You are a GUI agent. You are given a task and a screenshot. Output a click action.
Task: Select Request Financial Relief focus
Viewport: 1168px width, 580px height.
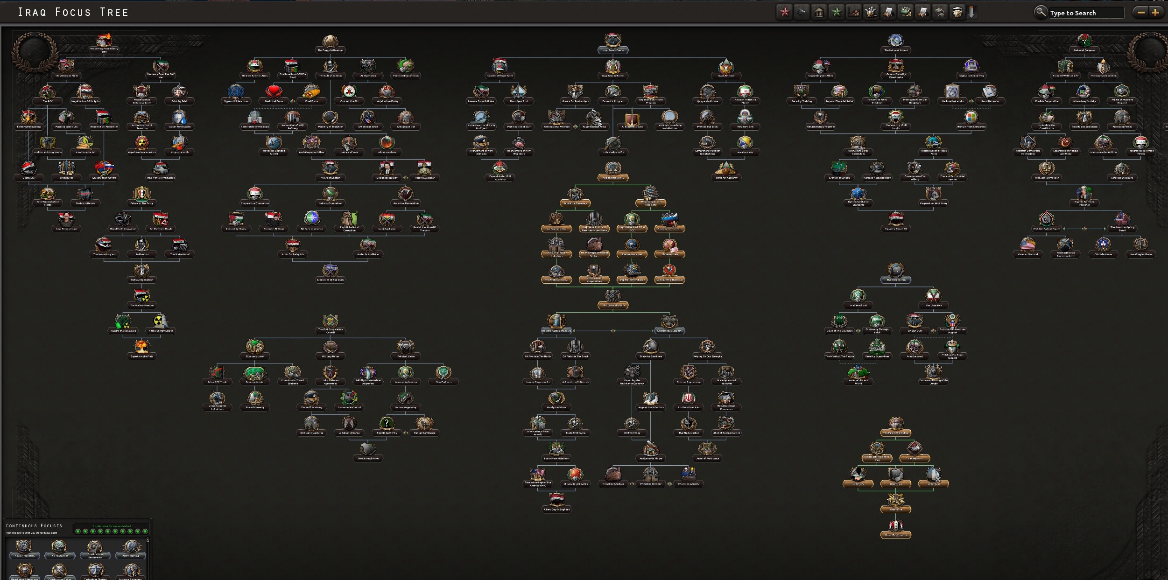(839, 94)
